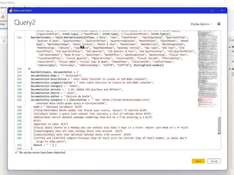The width and height of the screenshot is (234, 175).
Task: Click the Documentation.LongDescription line
Action: [92, 82]
